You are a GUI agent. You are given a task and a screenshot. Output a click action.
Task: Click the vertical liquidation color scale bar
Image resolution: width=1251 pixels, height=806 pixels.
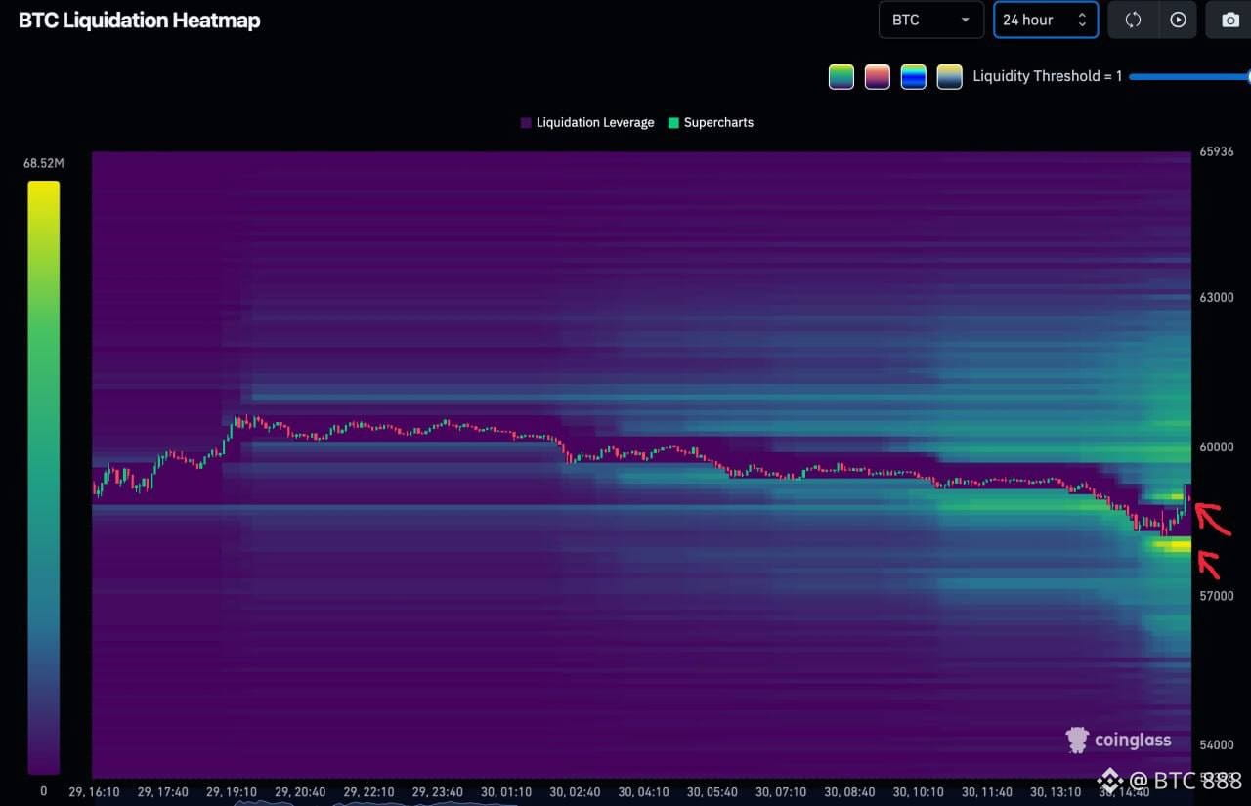click(44, 477)
